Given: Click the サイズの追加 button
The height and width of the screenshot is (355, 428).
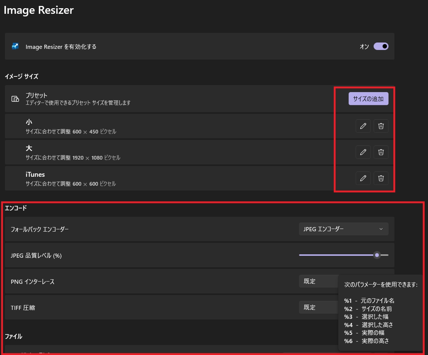Looking at the screenshot, I should pos(368,98).
